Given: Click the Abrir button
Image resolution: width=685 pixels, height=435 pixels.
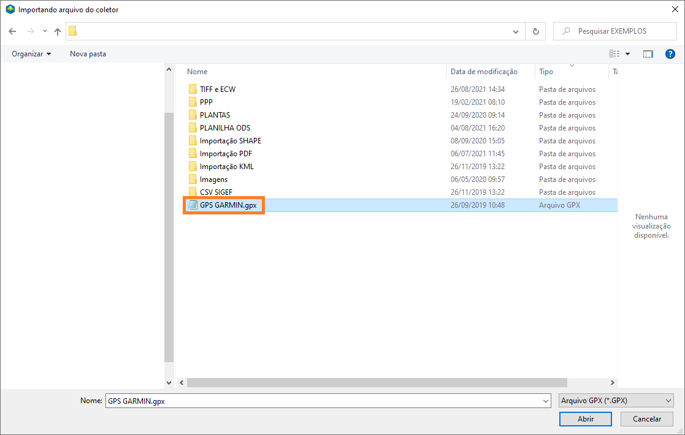Looking at the screenshot, I should [x=585, y=419].
